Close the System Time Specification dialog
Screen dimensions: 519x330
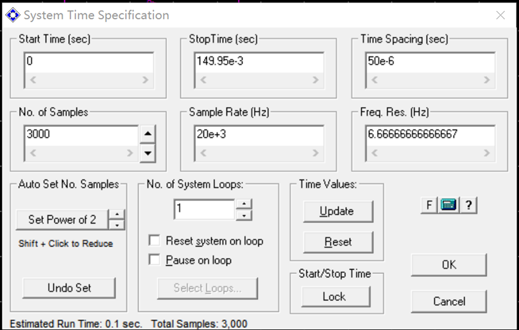click(x=500, y=15)
